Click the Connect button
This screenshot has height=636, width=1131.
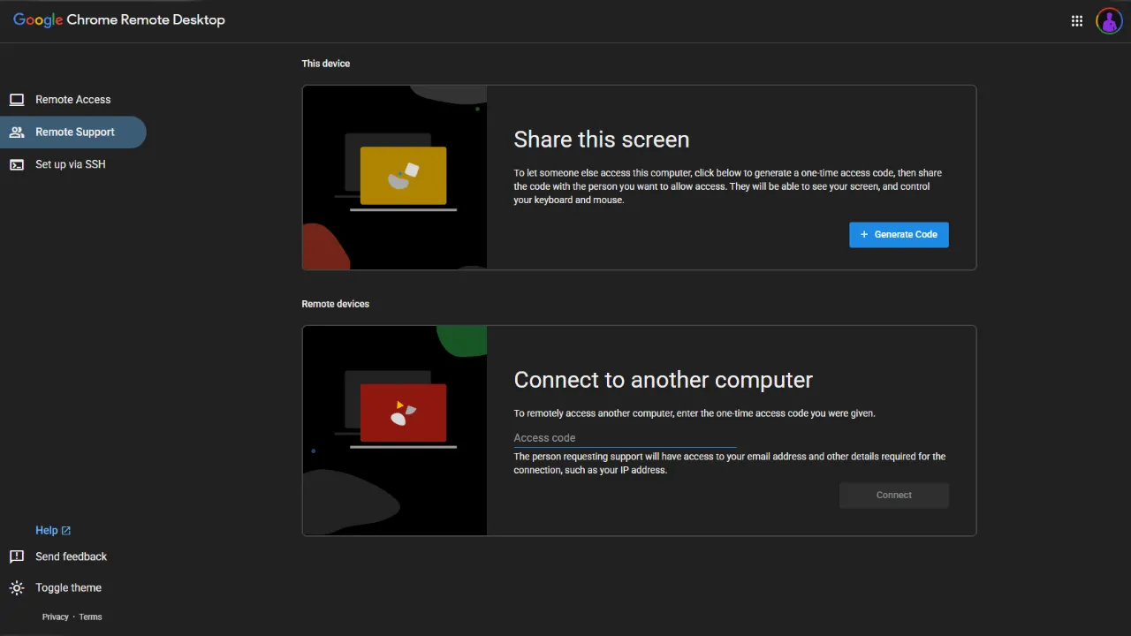coord(894,496)
